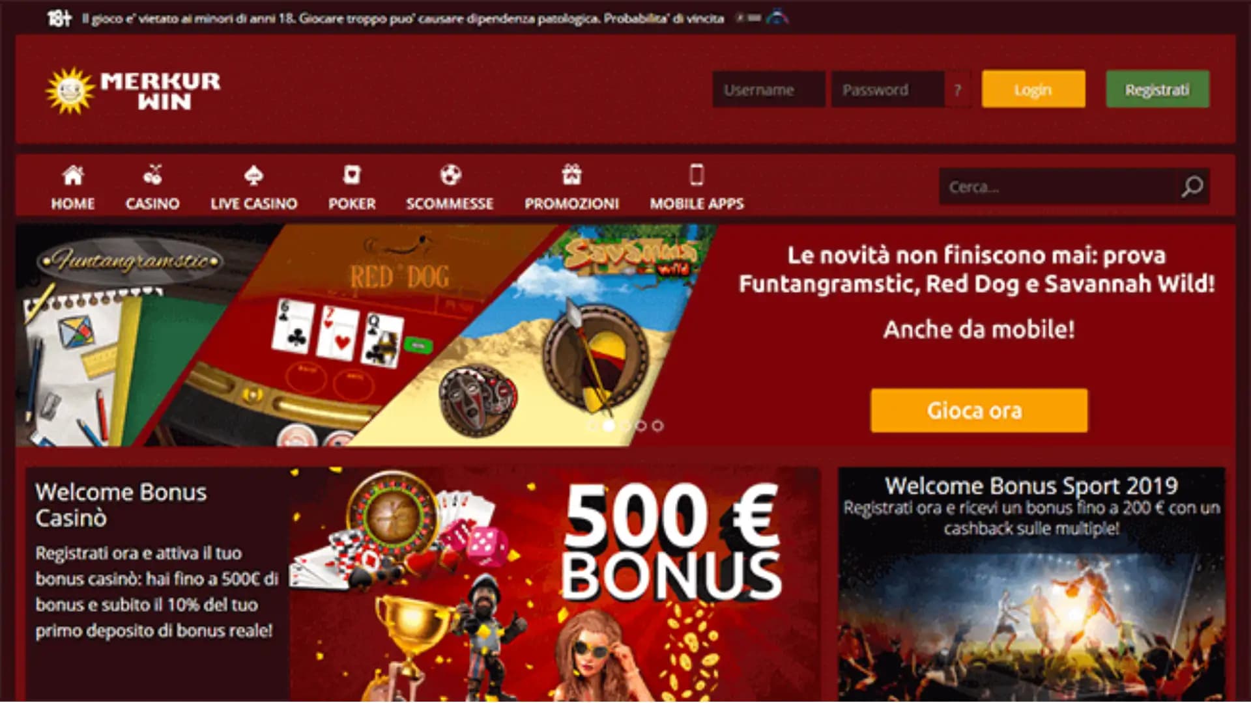The width and height of the screenshot is (1251, 703).
Task: Open the SCOMMESSE menu item
Action: (x=450, y=204)
